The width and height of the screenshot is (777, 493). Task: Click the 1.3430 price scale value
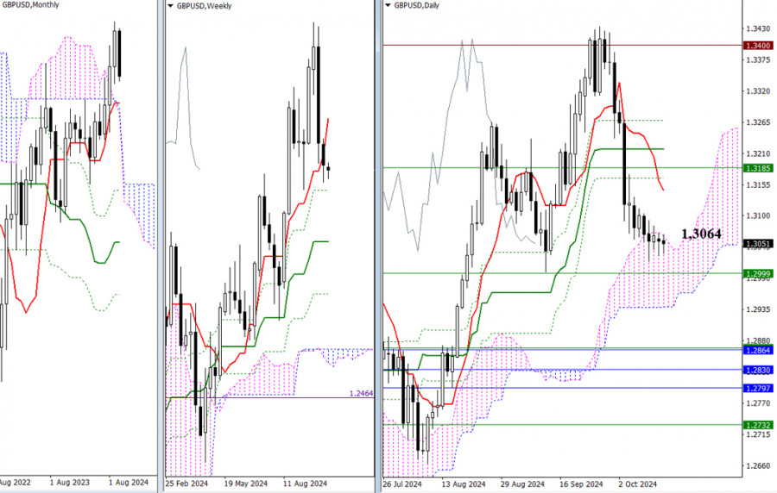758,28
